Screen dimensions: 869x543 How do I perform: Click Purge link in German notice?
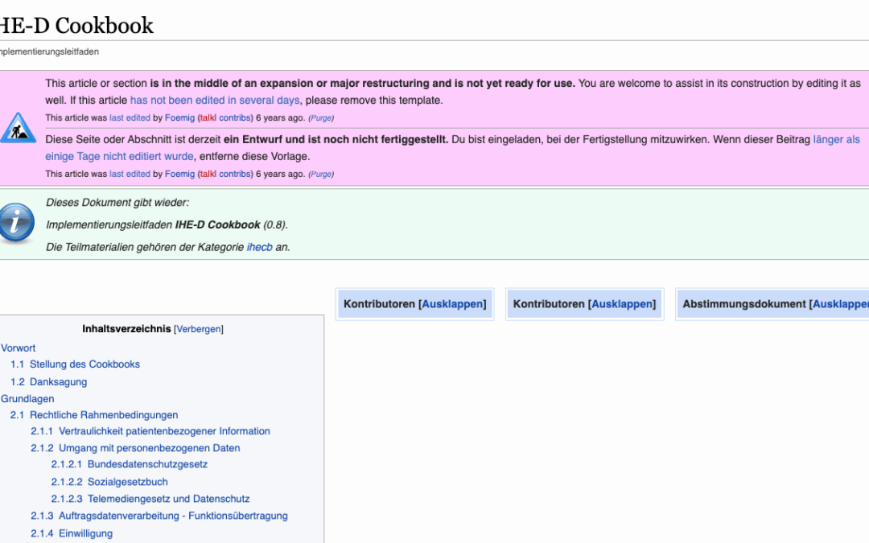pyautogui.click(x=321, y=174)
